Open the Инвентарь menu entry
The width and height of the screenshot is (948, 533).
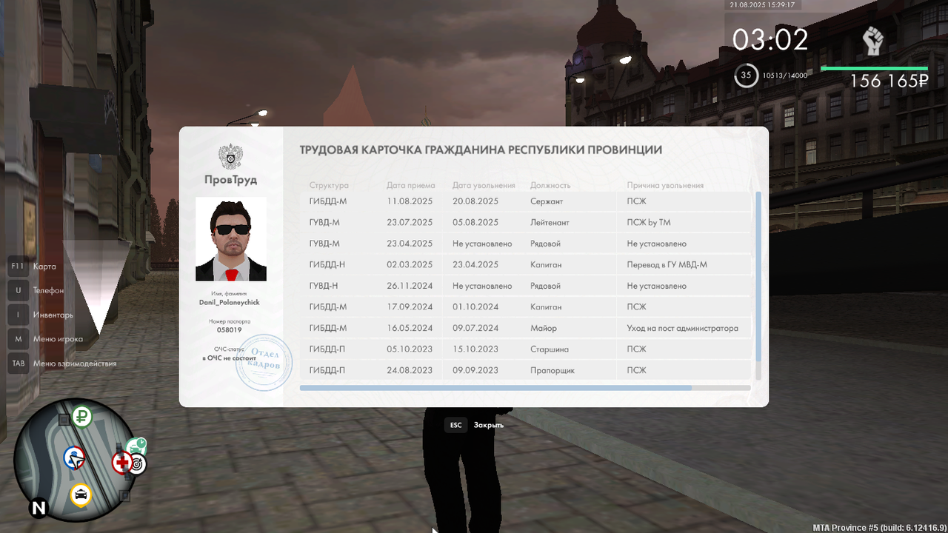point(53,315)
